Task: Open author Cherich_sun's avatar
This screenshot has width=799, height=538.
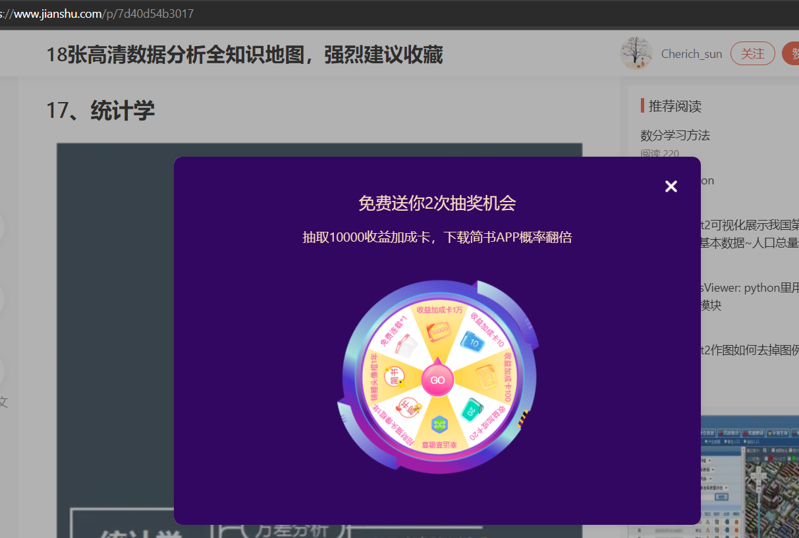Action: (x=636, y=53)
